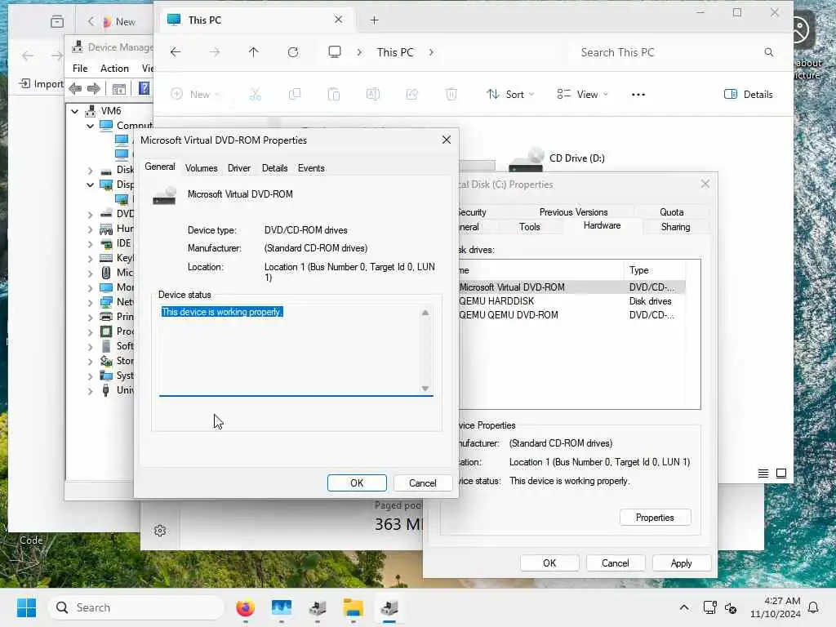
Task: Select Microsoft Virtual DVD-ROM row in list
Action: click(572, 287)
